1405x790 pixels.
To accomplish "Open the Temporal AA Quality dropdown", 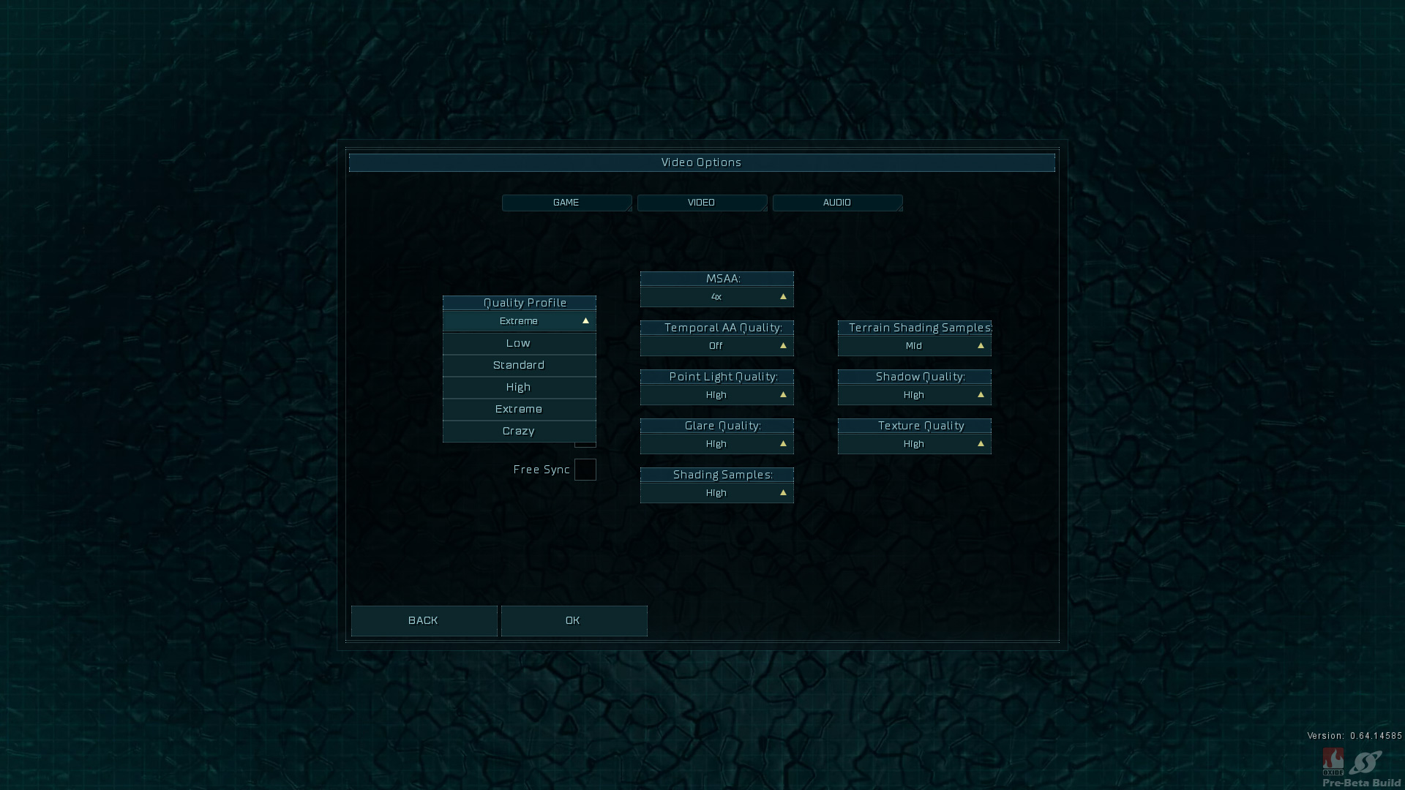I will (x=716, y=346).
